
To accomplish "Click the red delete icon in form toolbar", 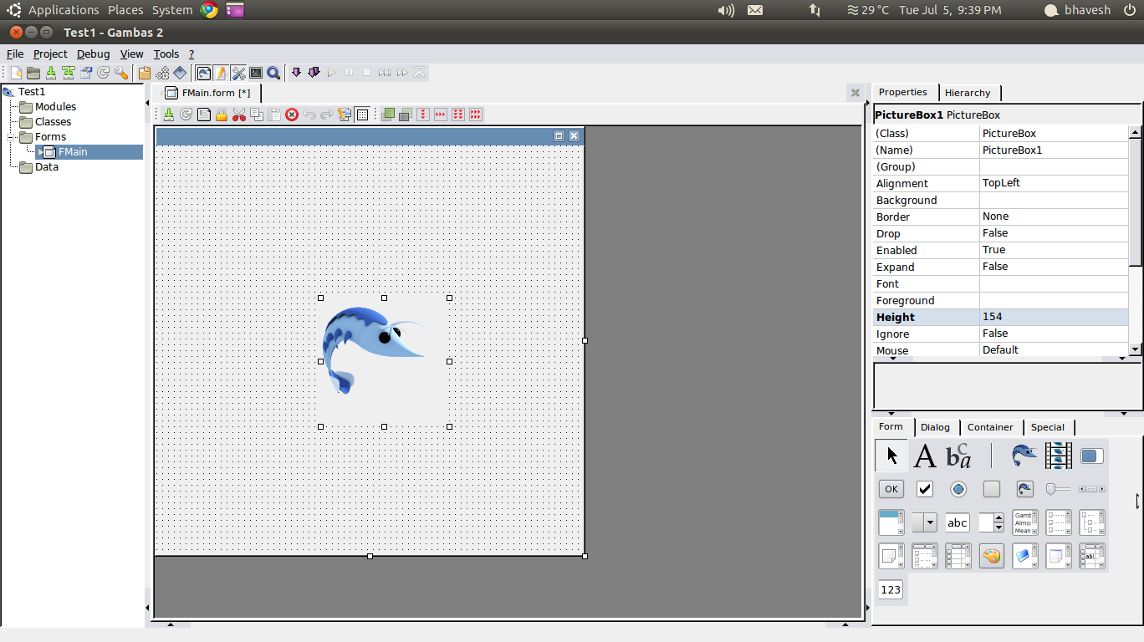I will [x=292, y=115].
